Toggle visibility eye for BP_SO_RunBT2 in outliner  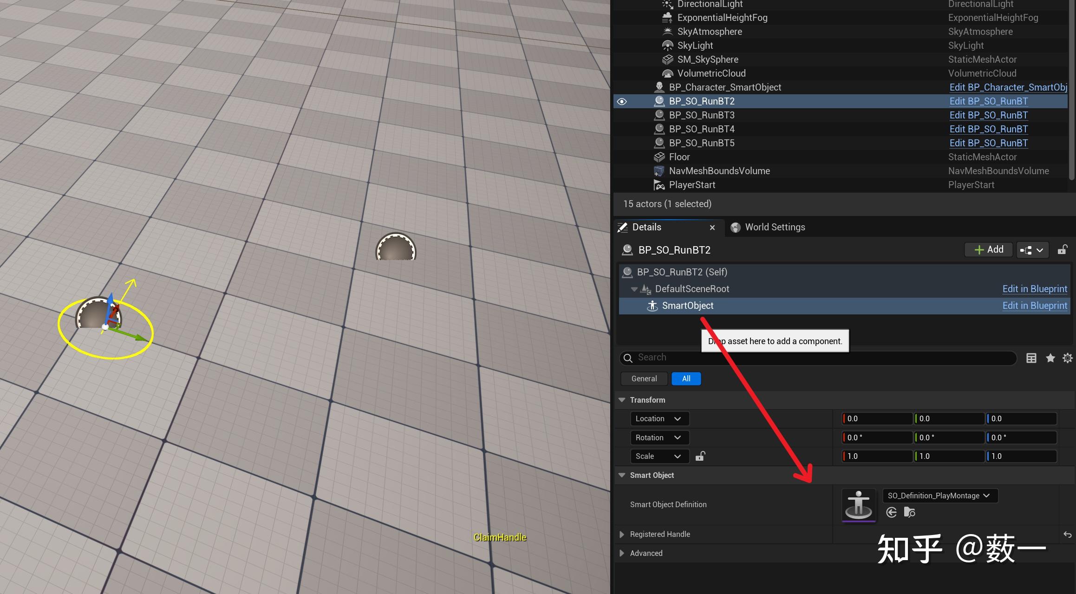coord(622,101)
